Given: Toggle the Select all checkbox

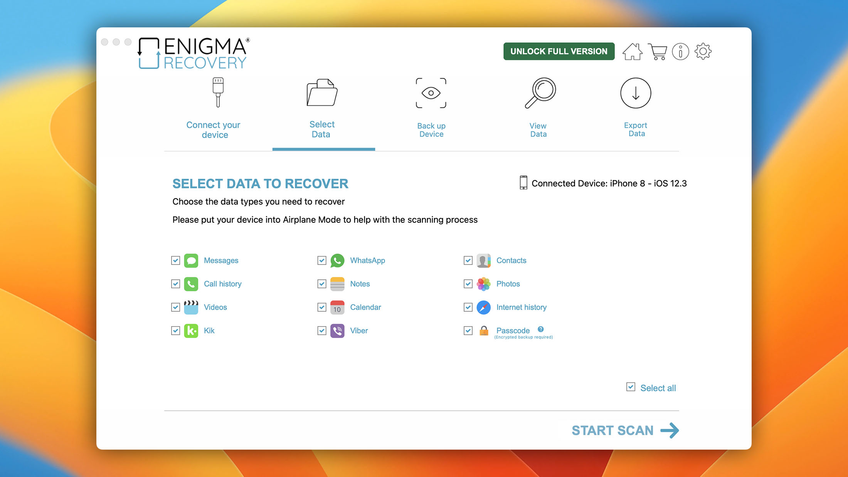Looking at the screenshot, I should (631, 387).
